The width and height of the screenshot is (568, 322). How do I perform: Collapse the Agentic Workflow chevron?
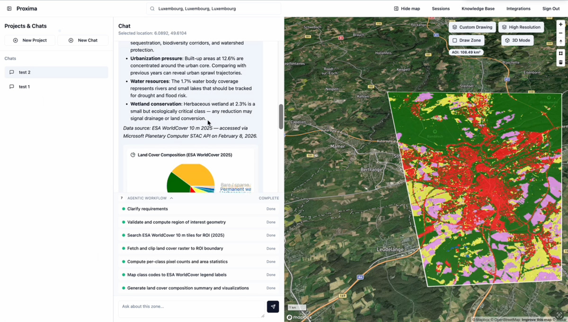(x=171, y=198)
